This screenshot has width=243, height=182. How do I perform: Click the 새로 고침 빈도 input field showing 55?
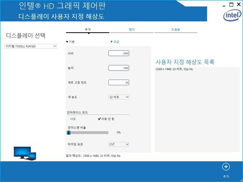(119, 83)
